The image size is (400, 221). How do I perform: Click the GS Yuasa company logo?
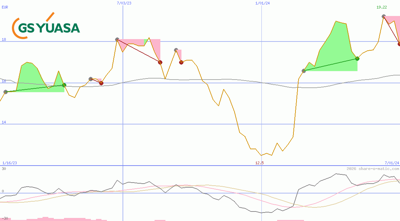(x=46, y=26)
